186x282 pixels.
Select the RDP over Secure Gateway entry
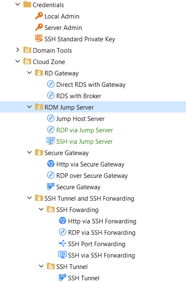pos(92,175)
